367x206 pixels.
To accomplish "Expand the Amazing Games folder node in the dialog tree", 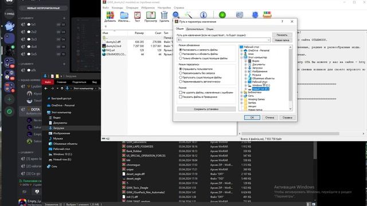I will 241,99.
